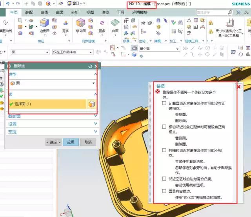Close the 警报 alert panel with red X
251x217 pixels.
238,87
